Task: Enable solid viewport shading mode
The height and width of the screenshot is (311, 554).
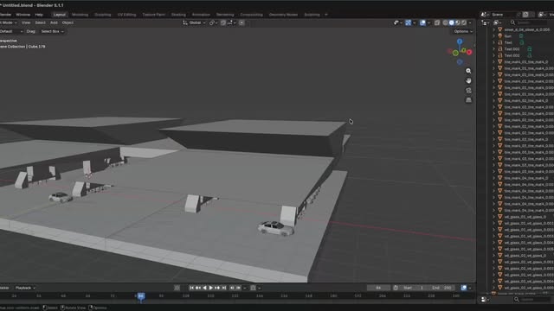Action: click(x=451, y=22)
